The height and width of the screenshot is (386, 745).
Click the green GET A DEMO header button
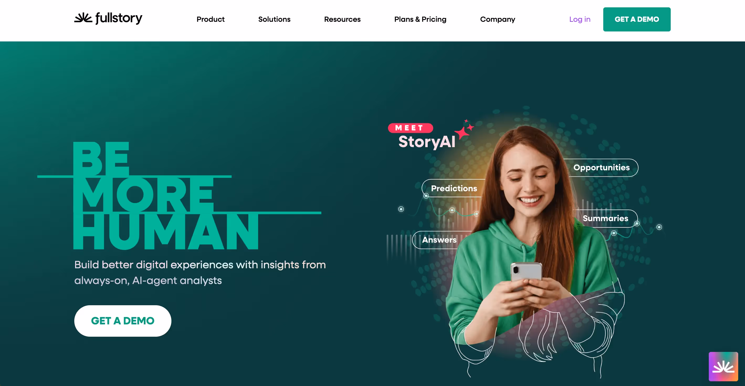pos(637,19)
